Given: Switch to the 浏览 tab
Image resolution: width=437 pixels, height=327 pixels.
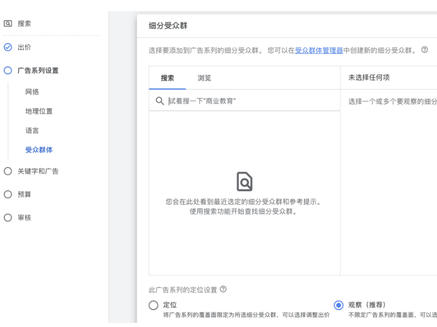Looking at the screenshot, I should pos(204,78).
